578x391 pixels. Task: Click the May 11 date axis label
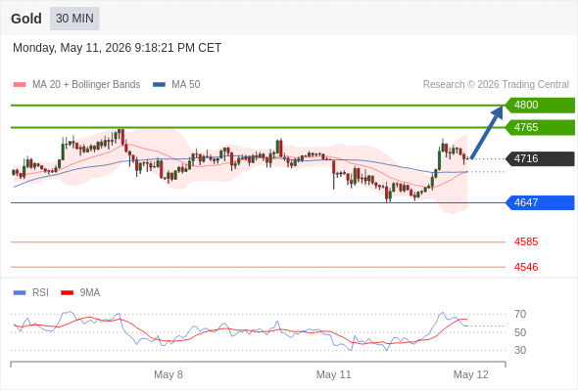[334, 374]
